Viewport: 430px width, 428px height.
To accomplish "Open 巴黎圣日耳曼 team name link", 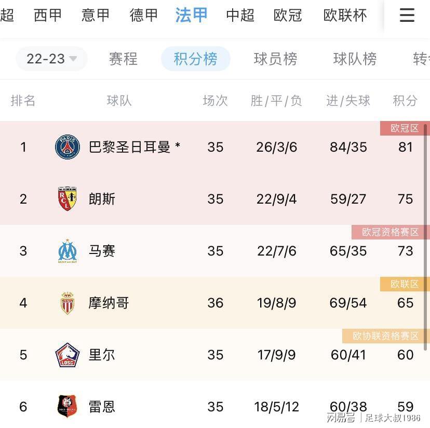I will coord(130,147).
